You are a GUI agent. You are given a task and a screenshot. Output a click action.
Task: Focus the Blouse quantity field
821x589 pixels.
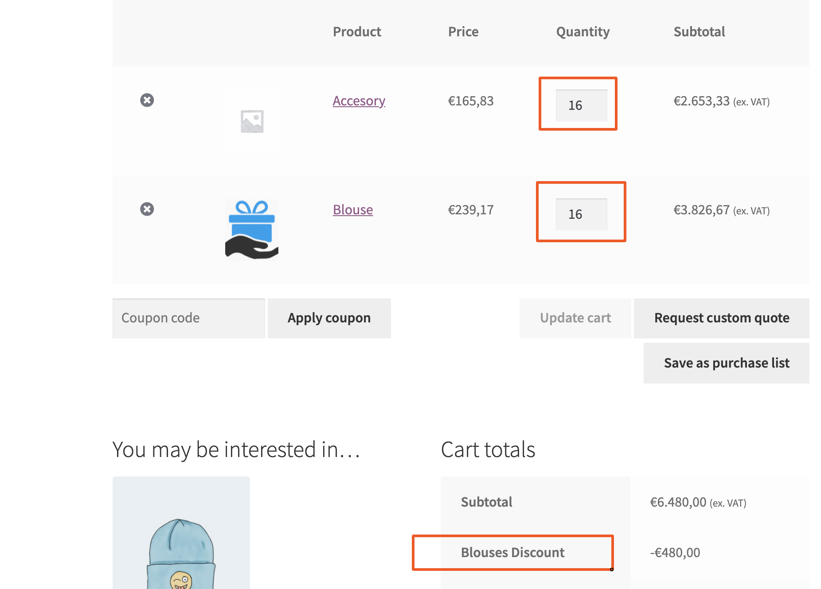582,214
